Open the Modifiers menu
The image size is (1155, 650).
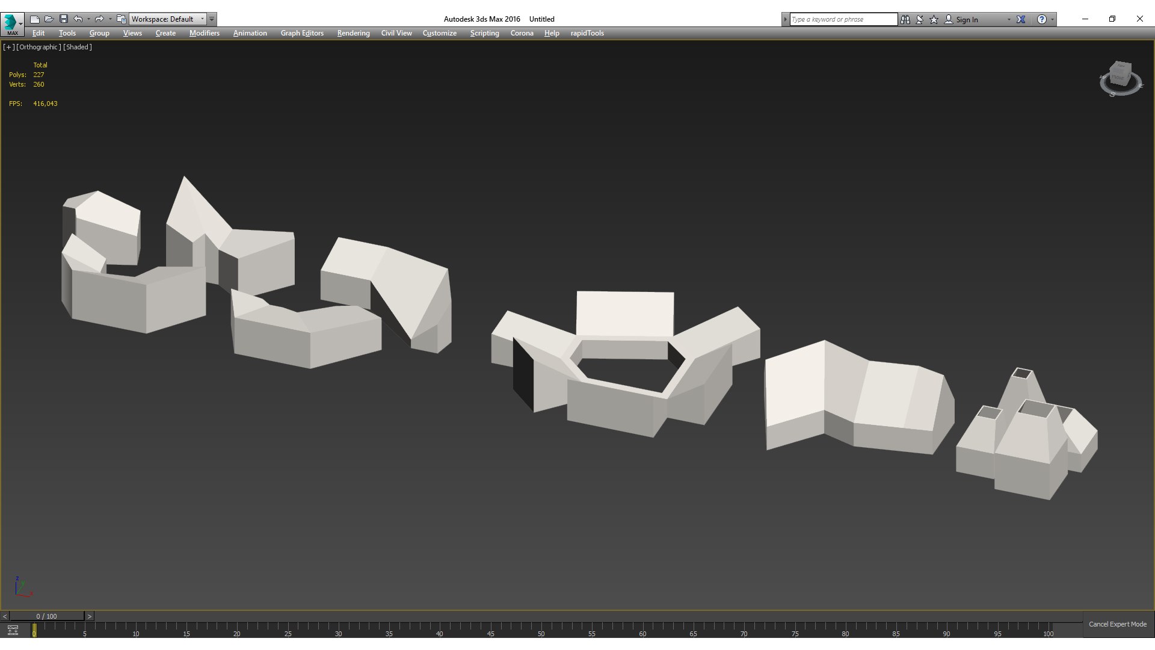[x=205, y=33]
